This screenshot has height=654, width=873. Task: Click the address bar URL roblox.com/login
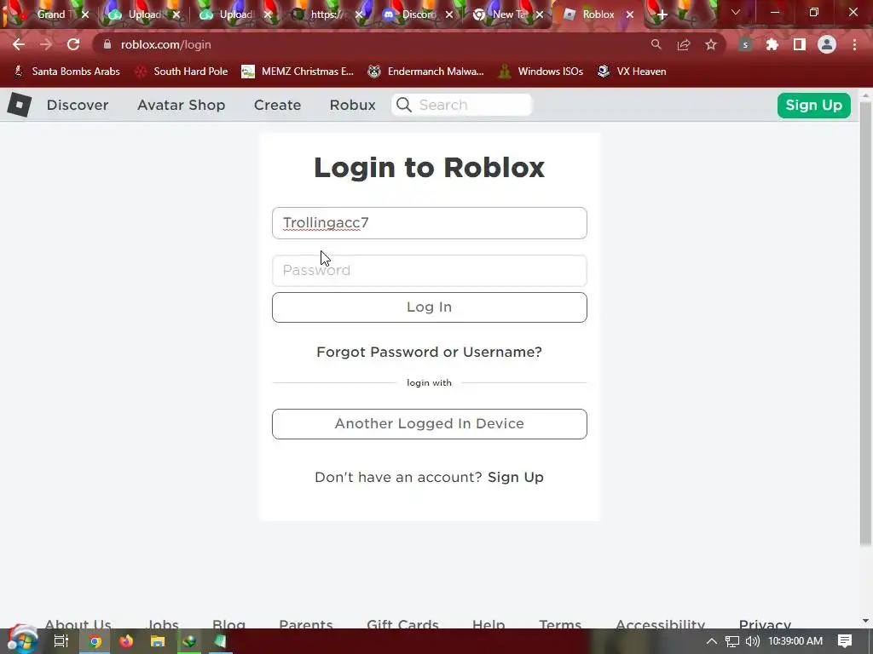pos(166,44)
